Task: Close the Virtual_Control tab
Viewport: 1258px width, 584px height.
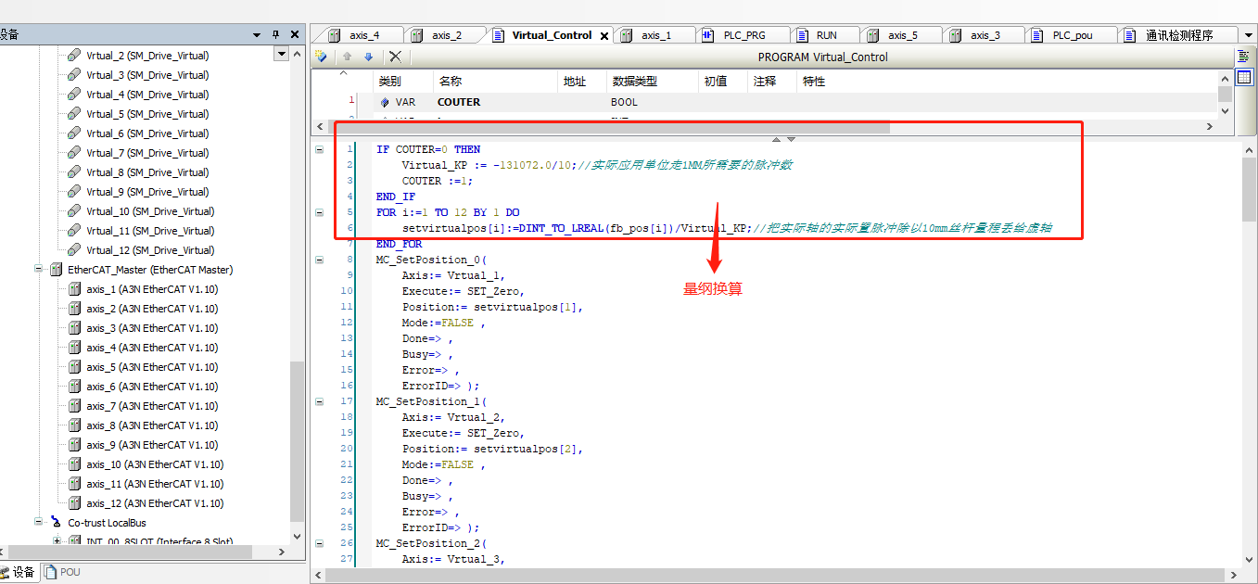Action: (604, 36)
